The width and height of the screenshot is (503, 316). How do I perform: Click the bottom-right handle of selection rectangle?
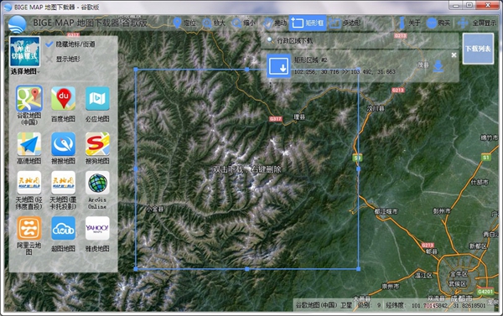coord(358,269)
